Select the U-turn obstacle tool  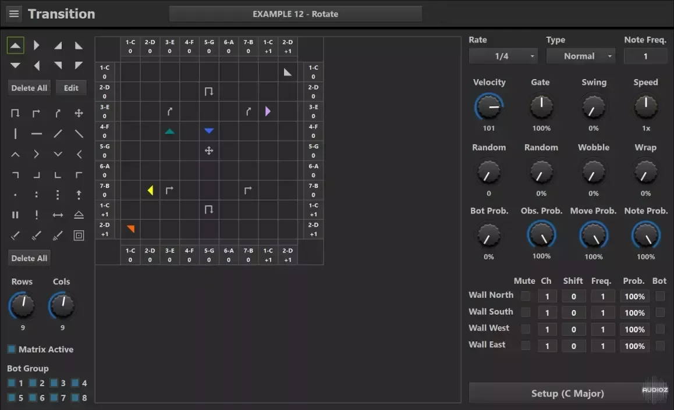pyautogui.click(x=16, y=113)
